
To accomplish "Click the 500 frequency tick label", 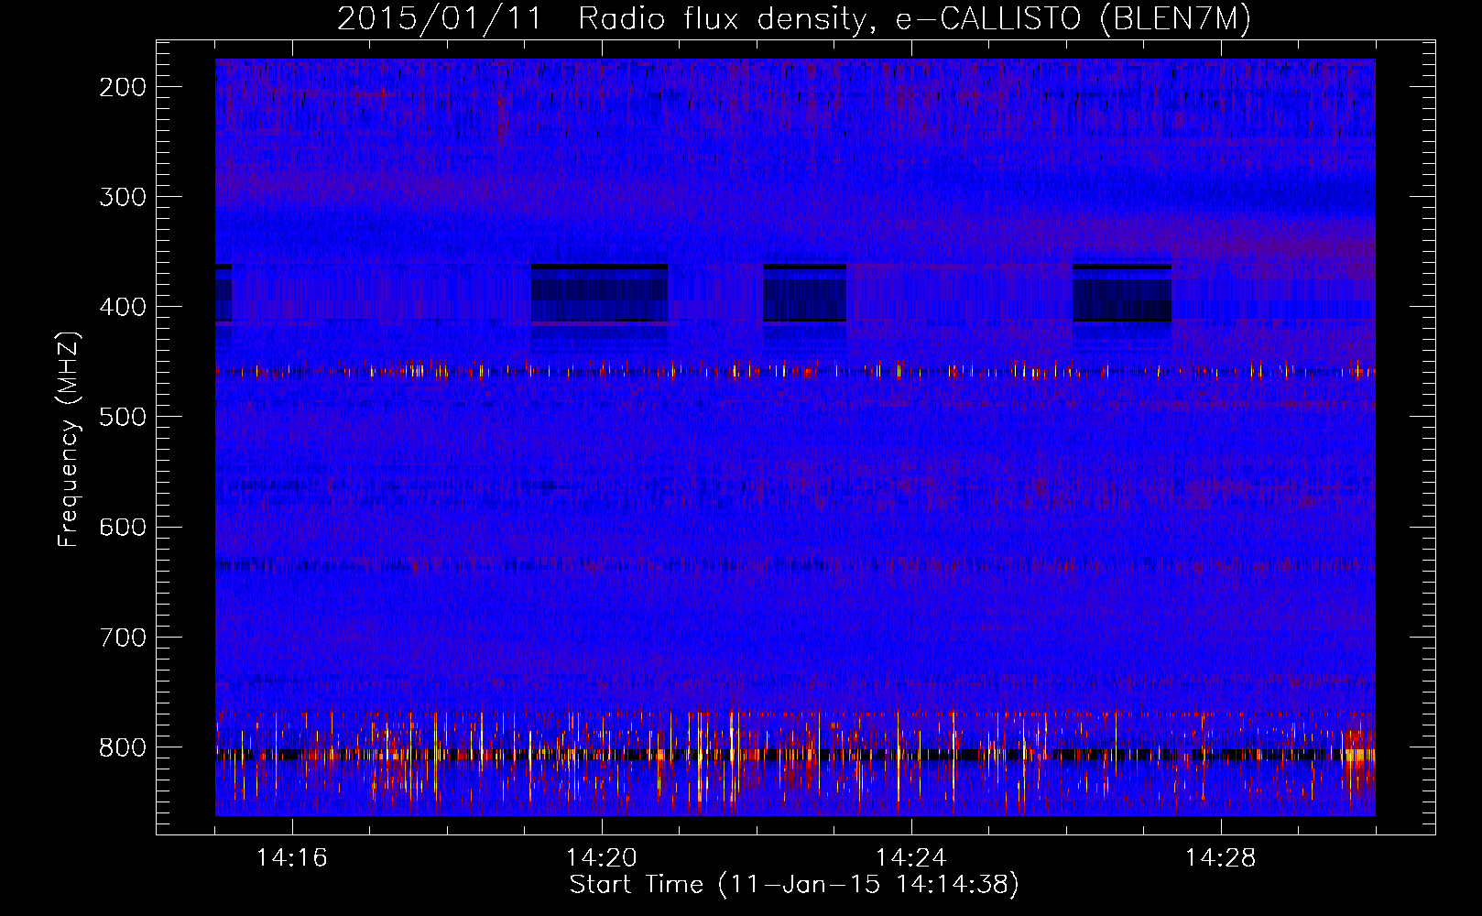I will (x=123, y=417).
